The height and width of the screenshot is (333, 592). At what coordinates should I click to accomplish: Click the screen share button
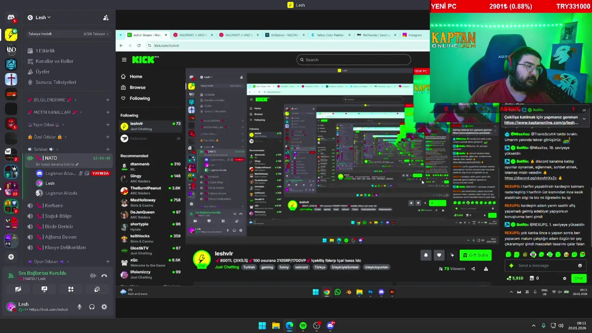click(x=44, y=289)
